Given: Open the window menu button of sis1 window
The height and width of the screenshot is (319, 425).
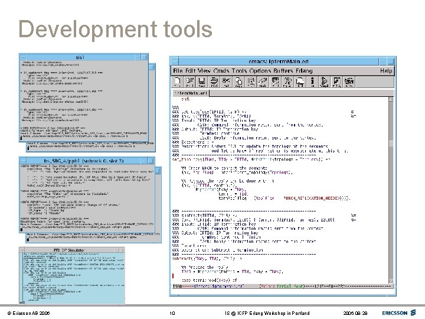Looking at the screenshot, I should [x=23, y=57].
